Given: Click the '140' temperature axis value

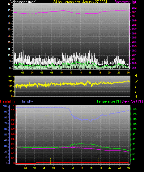Looking at the screenshot, I should click(134, 109).
